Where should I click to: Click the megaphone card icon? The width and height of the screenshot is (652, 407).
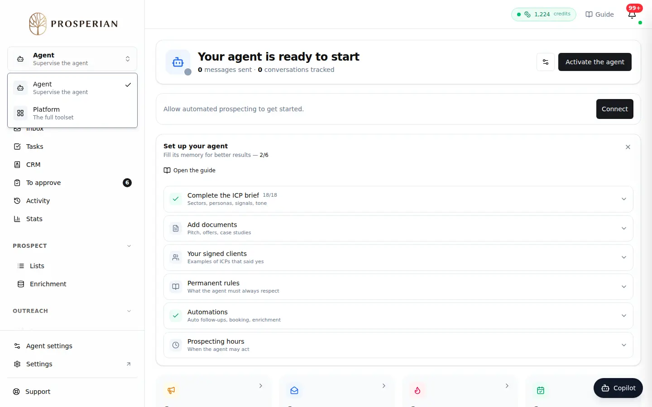(171, 390)
